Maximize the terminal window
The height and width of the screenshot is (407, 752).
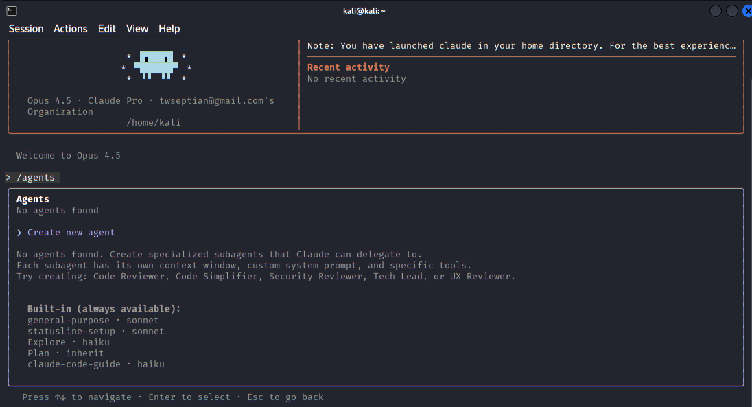coord(732,11)
